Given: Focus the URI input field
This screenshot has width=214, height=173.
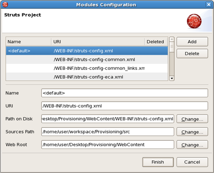Looking at the screenshot, I should pyautogui.click(x=124, y=106).
